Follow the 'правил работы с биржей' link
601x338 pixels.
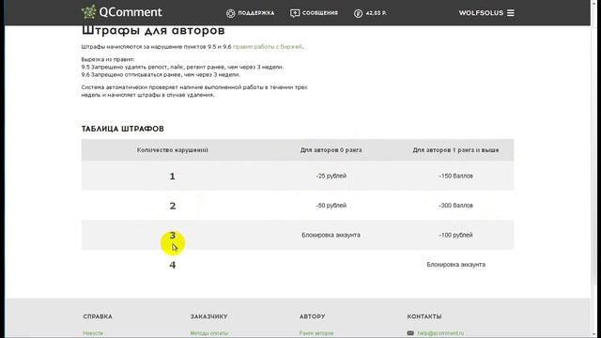(267, 47)
